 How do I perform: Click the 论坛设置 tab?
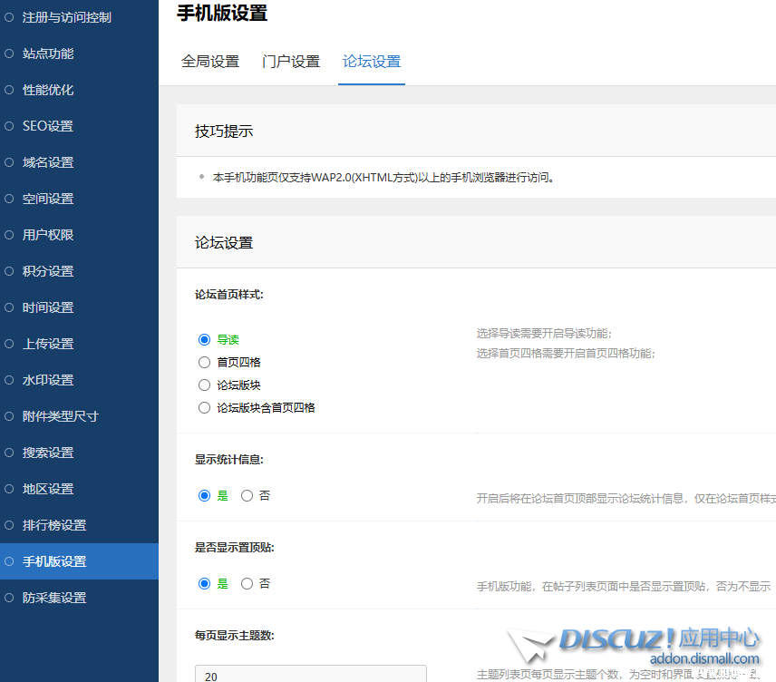(372, 62)
